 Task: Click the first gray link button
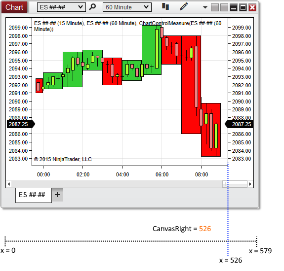(x=215, y=7)
